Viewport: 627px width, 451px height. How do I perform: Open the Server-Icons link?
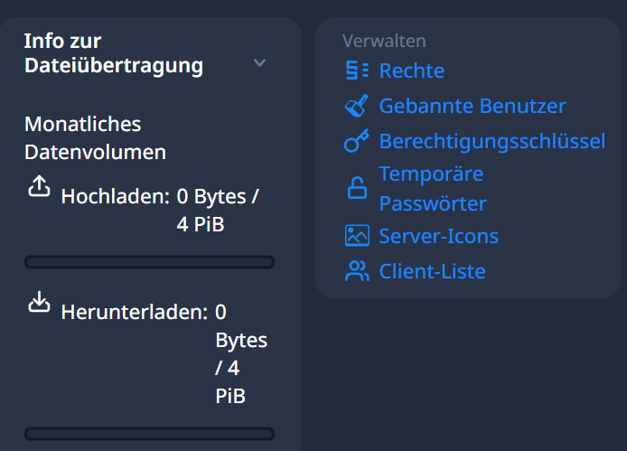pyautogui.click(x=439, y=236)
